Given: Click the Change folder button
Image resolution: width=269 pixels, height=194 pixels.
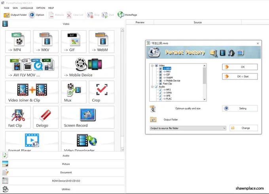Looking at the screenshot, I should pyautogui.click(x=244, y=128).
